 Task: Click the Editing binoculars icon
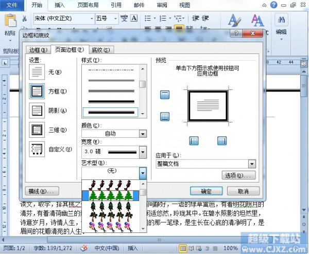(x=281, y=20)
